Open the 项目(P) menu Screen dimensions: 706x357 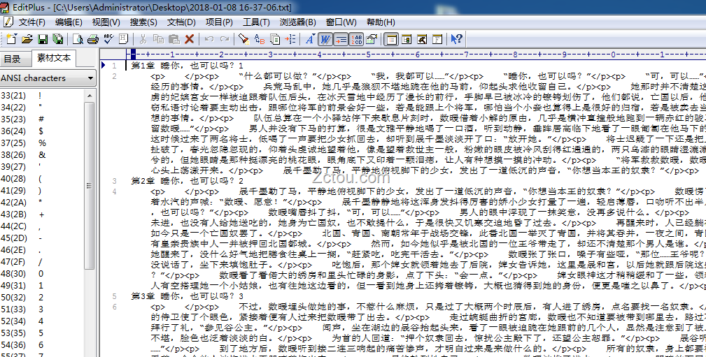(219, 22)
